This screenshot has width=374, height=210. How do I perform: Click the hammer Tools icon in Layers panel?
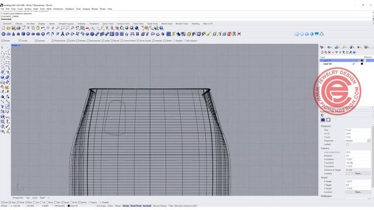click(351, 52)
